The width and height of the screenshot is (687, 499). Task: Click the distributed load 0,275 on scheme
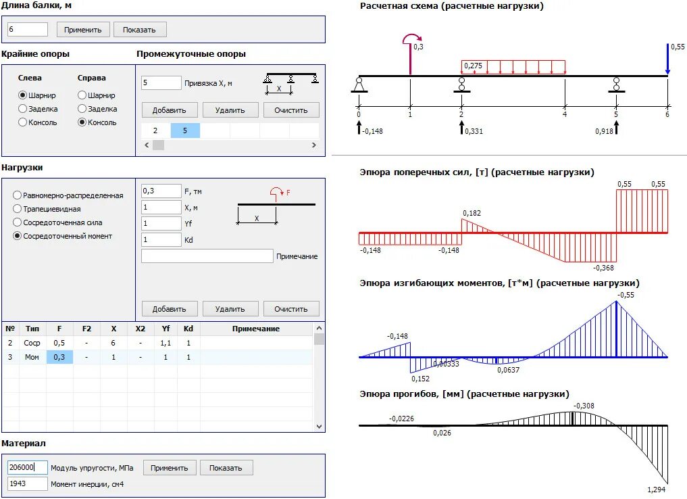coord(513,67)
